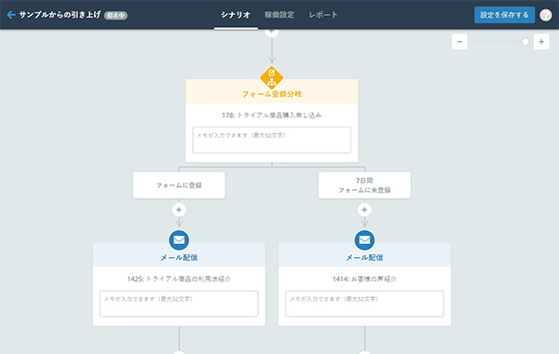
Task: Click text 178: トライアル商品購入申し込み
Action: pos(272,116)
